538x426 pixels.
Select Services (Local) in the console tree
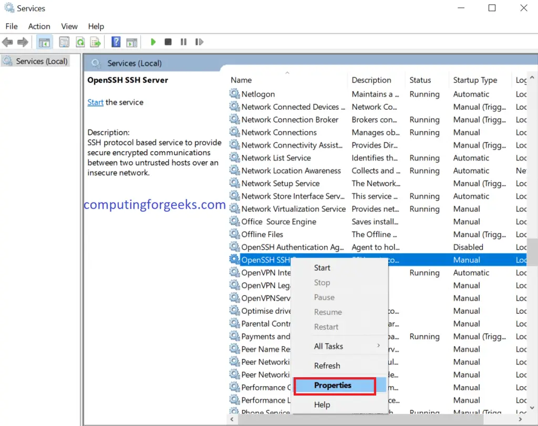(x=42, y=61)
